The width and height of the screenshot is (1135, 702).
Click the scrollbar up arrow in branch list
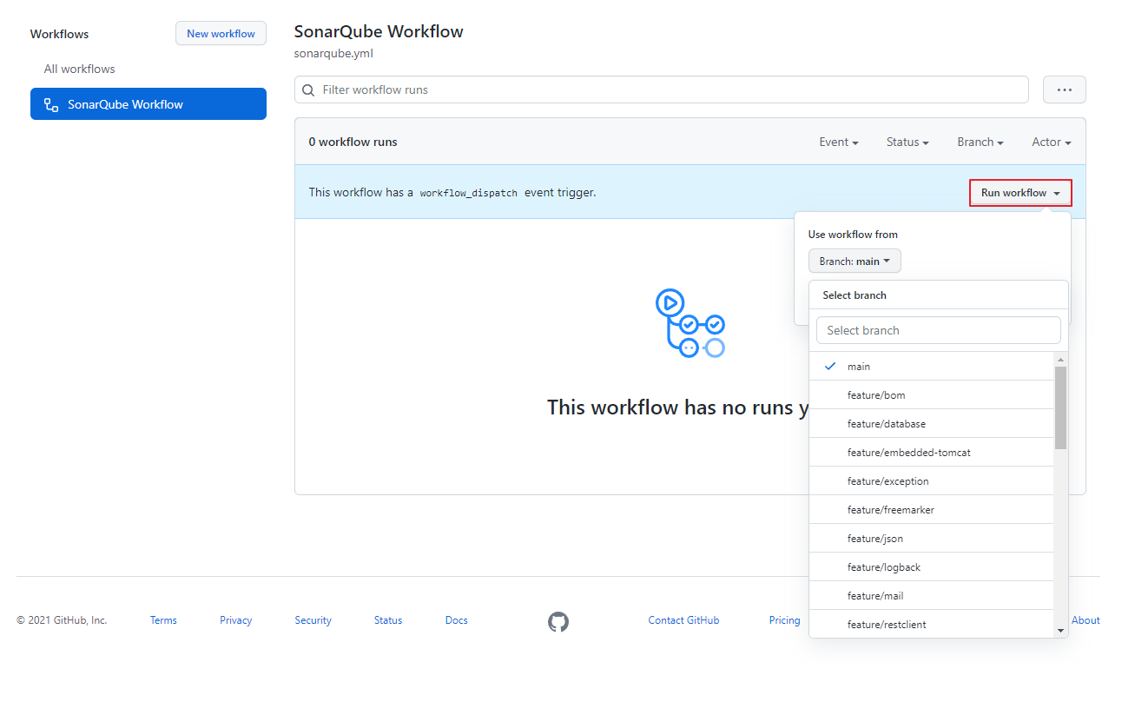coord(1060,360)
